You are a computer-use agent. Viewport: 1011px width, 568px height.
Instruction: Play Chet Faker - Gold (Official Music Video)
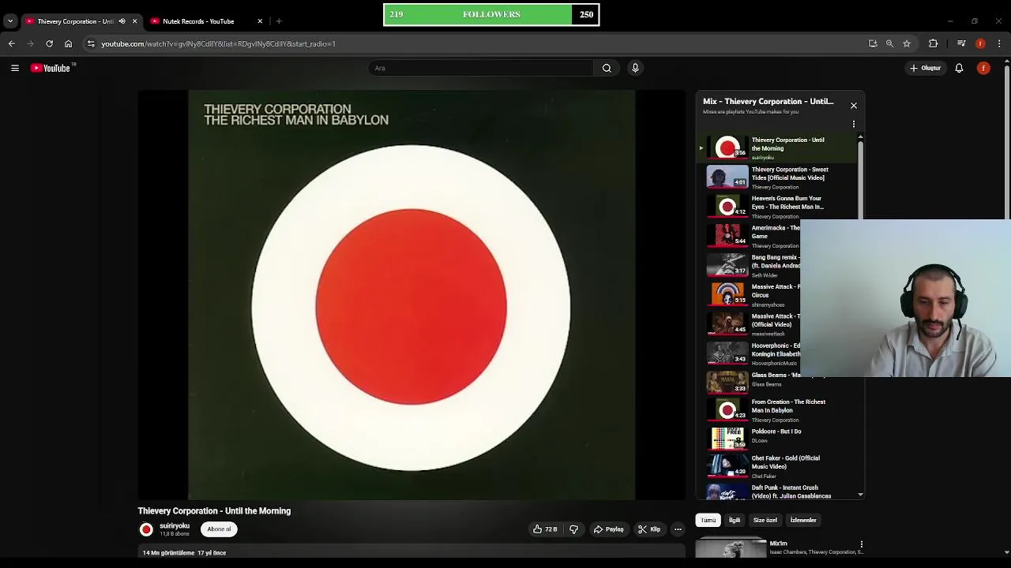coord(778,465)
